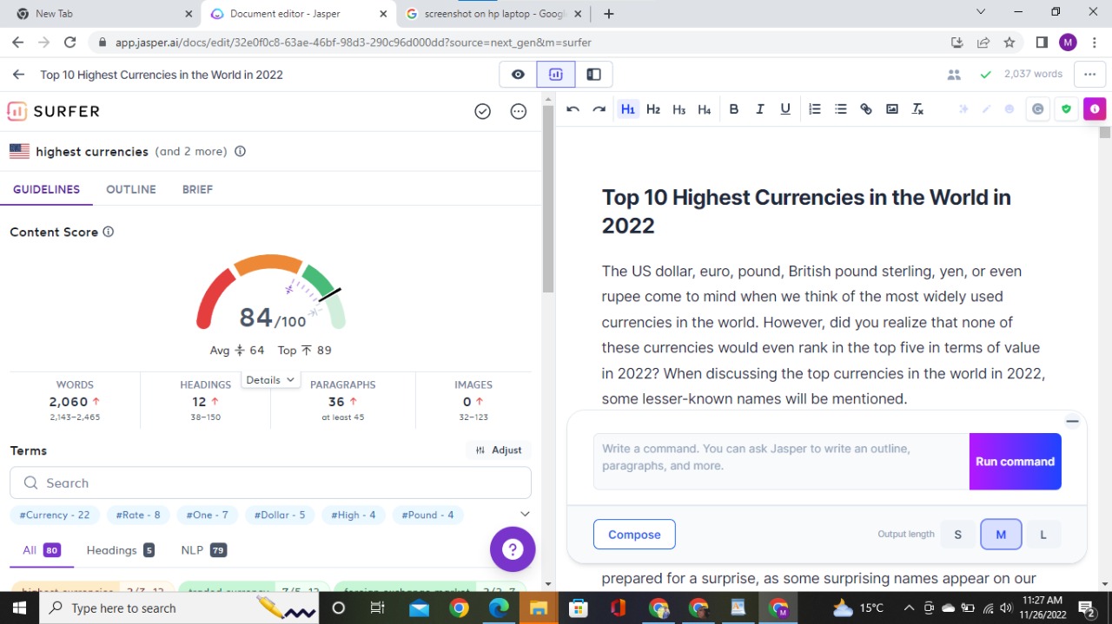Open Surfer more options (dotted circle)

[519, 111]
